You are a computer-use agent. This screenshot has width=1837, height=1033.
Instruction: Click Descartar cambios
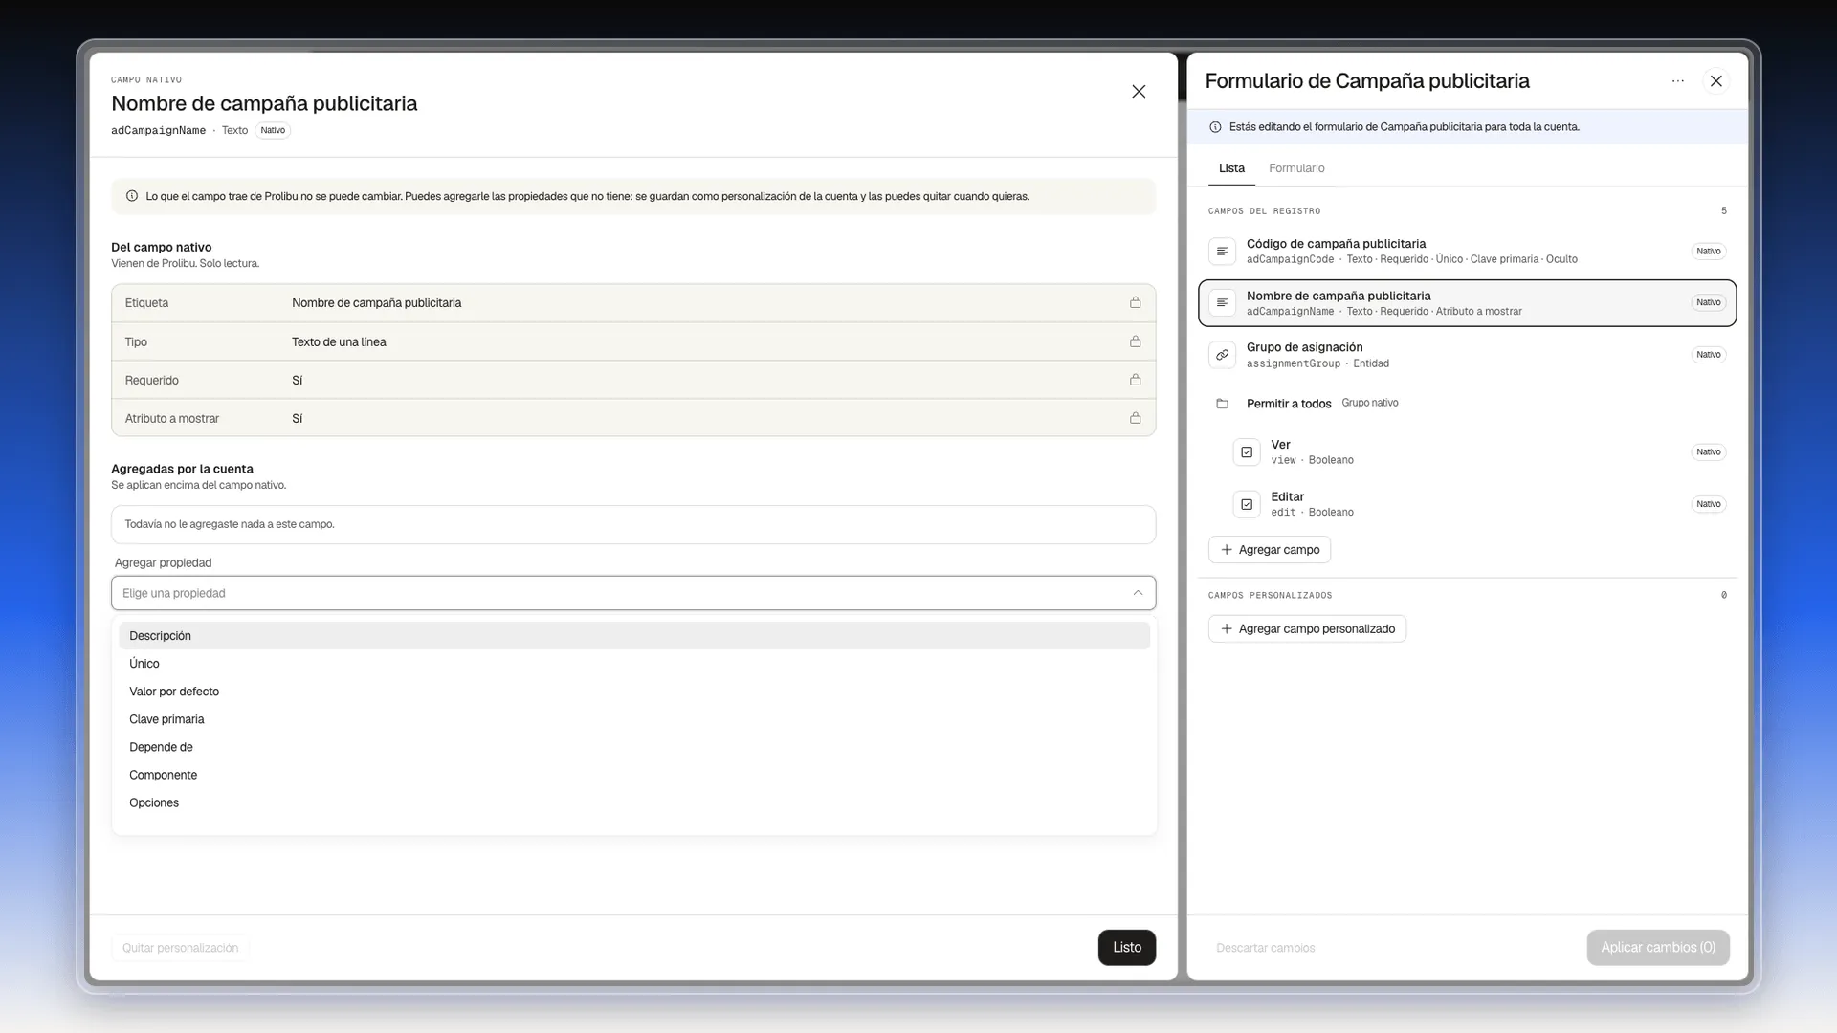tap(1265, 948)
